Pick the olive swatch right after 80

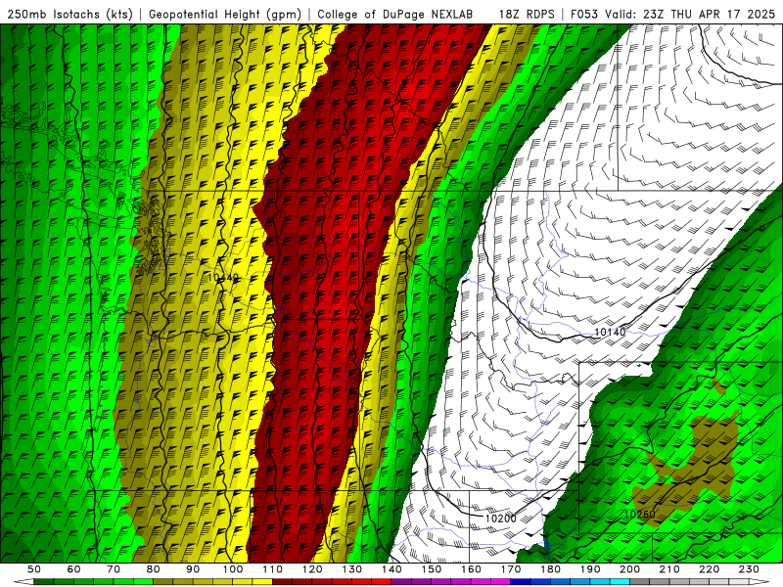pos(163,582)
